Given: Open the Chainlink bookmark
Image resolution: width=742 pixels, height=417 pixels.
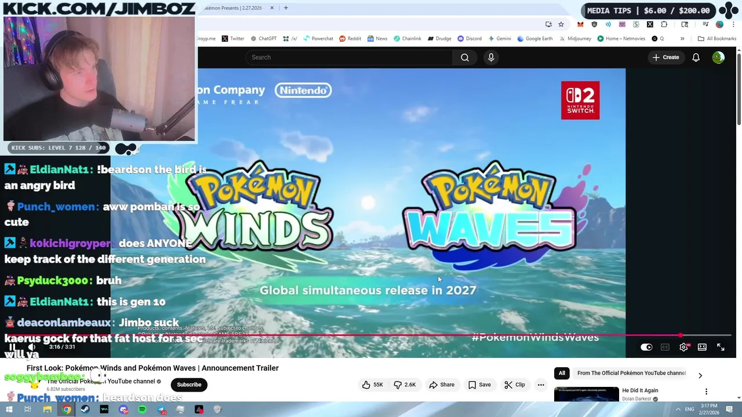Looking at the screenshot, I should click(408, 39).
